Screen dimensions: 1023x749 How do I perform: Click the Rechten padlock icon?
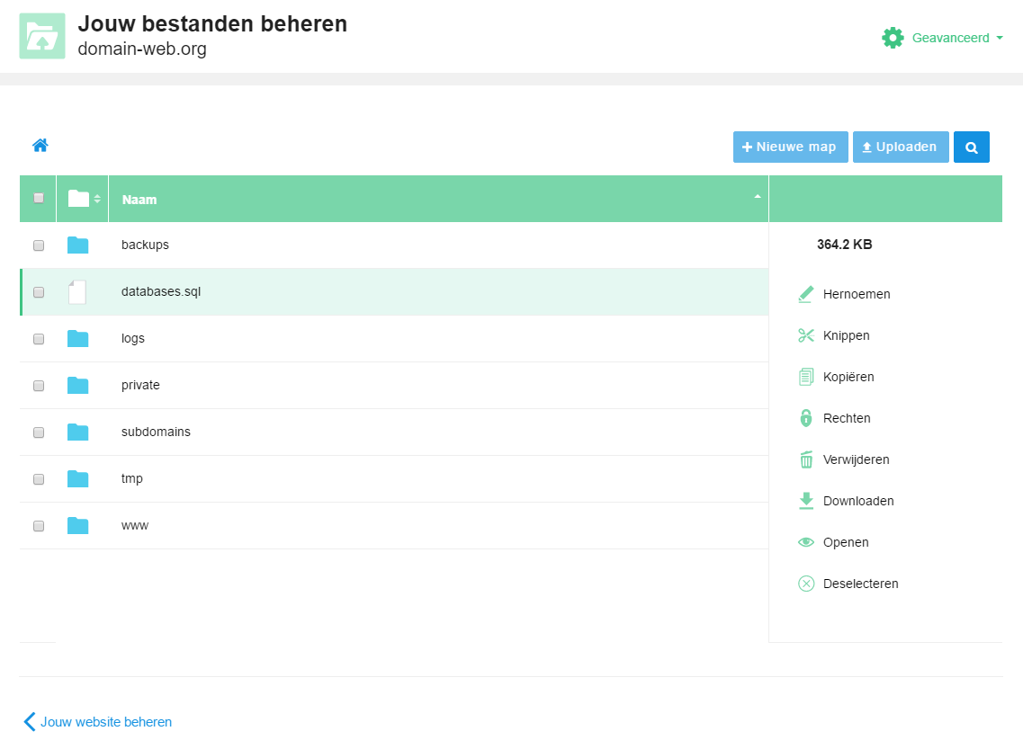pyautogui.click(x=806, y=418)
